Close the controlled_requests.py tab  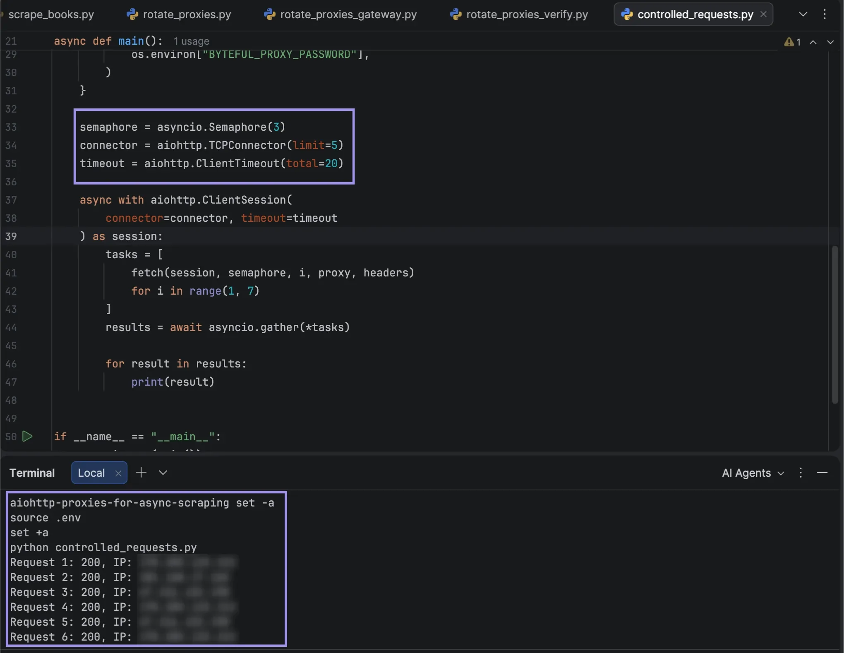point(764,14)
